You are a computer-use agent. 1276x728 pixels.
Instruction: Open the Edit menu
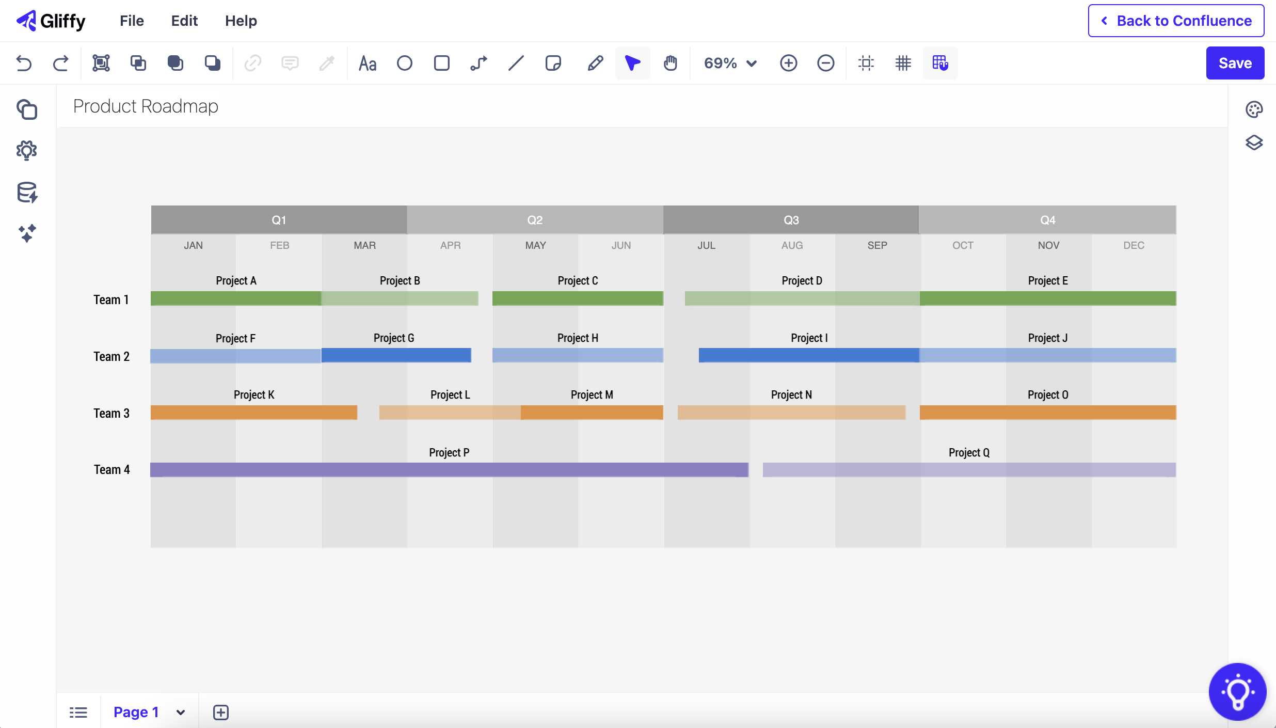184,21
